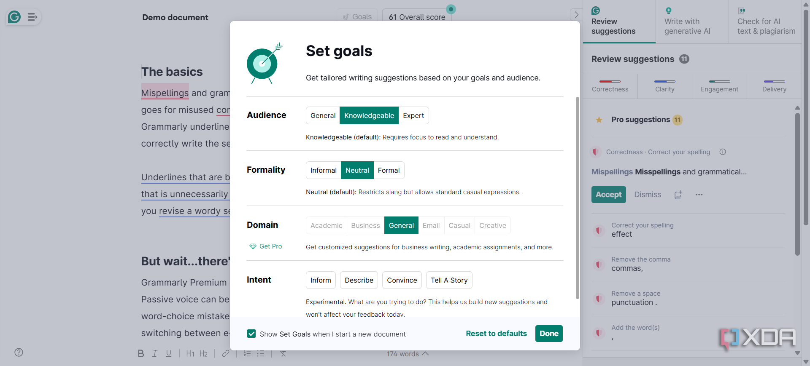
Task: Toggle bold formatting
Action: coord(141,353)
